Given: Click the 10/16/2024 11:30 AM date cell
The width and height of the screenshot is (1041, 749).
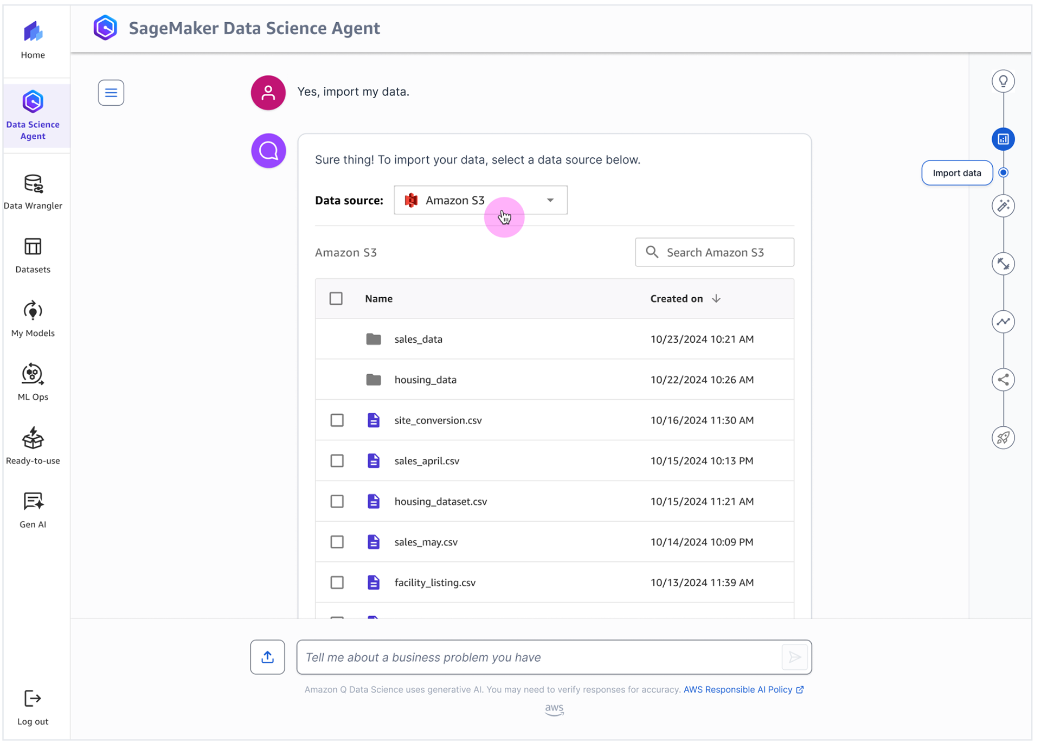Looking at the screenshot, I should click(702, 420).
